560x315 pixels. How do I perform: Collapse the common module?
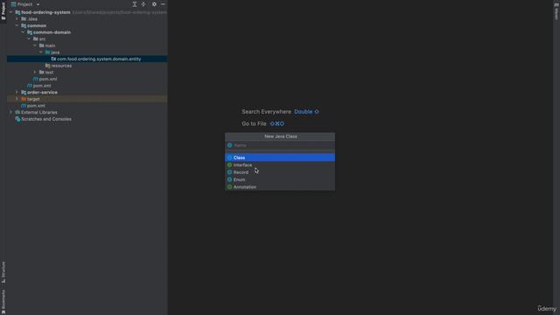click(x=17, y=25)
